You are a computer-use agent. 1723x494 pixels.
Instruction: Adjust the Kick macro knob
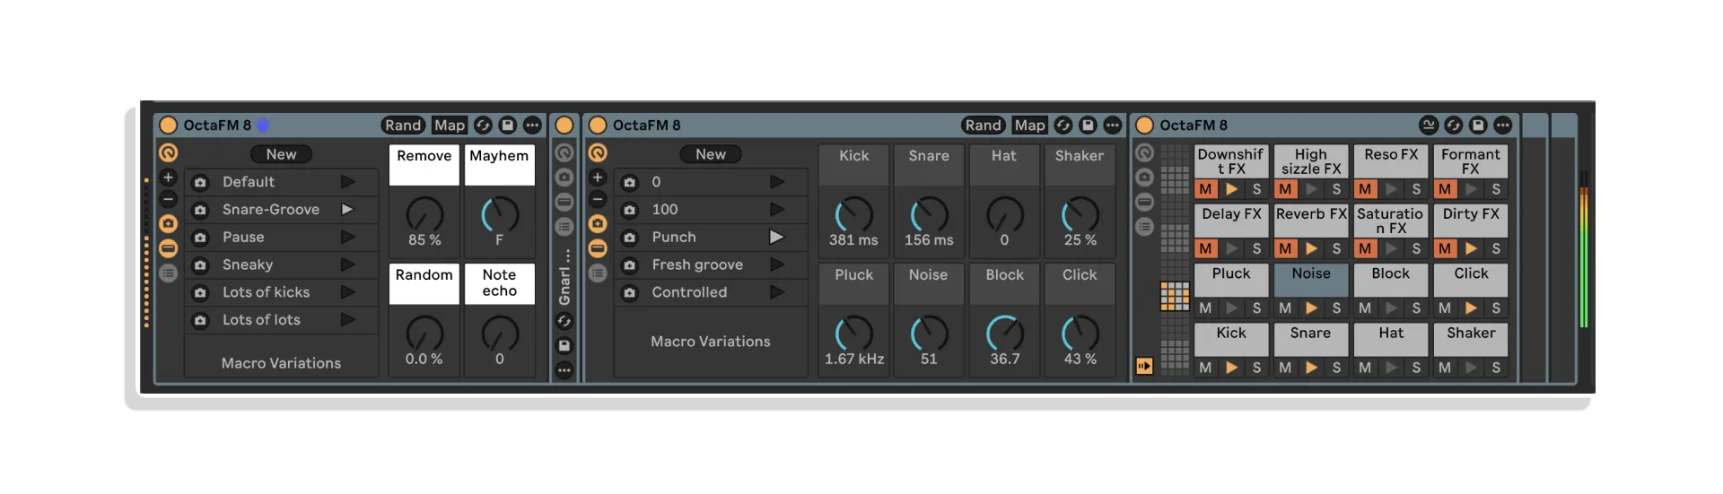click(853, 215)
